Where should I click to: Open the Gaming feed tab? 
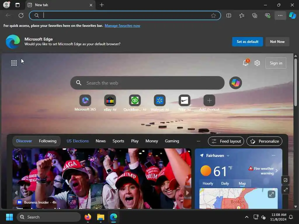pyautogui.click(x=172, y=141)
